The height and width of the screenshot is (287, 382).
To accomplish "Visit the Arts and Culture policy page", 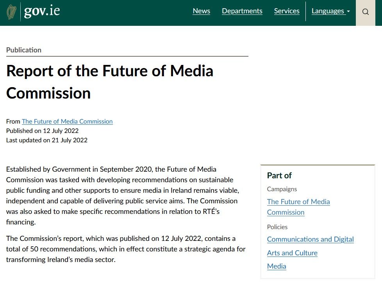I will 292,253.
